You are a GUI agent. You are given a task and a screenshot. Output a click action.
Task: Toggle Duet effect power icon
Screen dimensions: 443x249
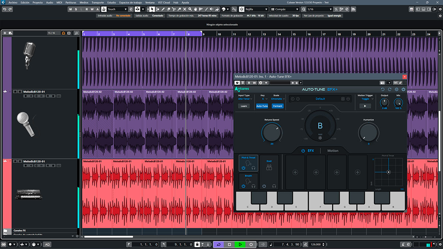tap(264, 186)
